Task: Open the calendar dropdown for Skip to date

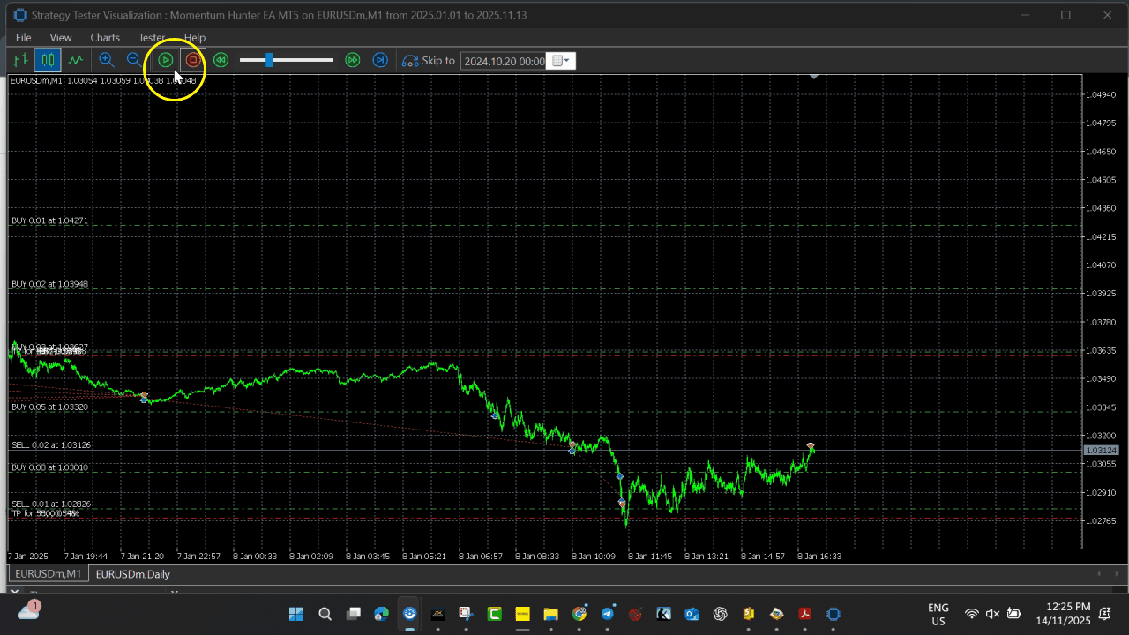Action: pos(561,61)
